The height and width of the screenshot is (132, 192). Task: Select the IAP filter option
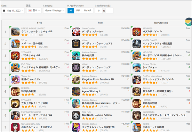pos(78,11)
